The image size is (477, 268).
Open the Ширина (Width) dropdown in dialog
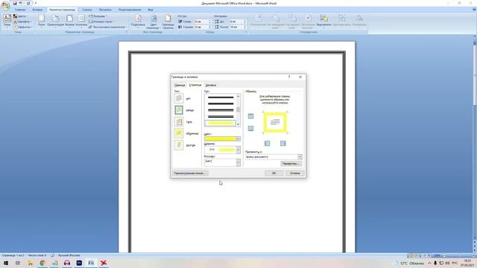(x=238, y=150)
